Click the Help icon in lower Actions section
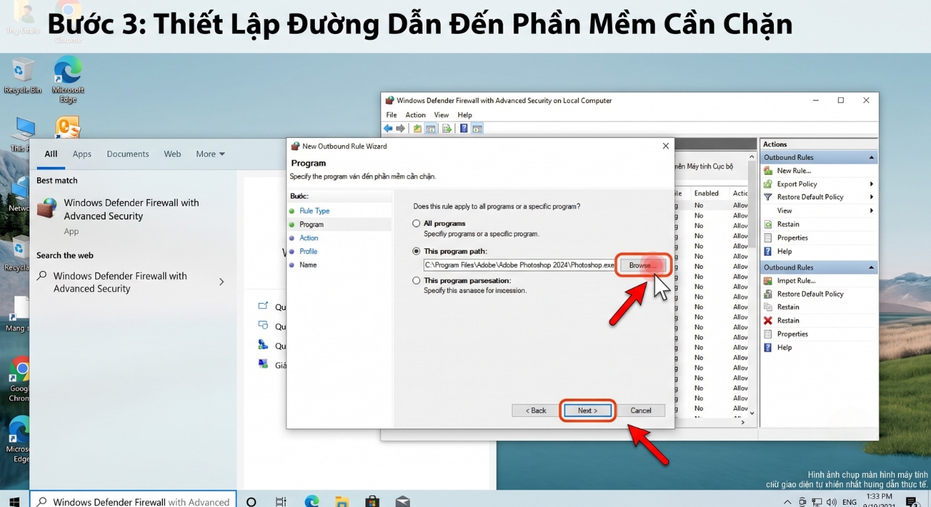Screen dimensions: 931x507 pos(768,347)
